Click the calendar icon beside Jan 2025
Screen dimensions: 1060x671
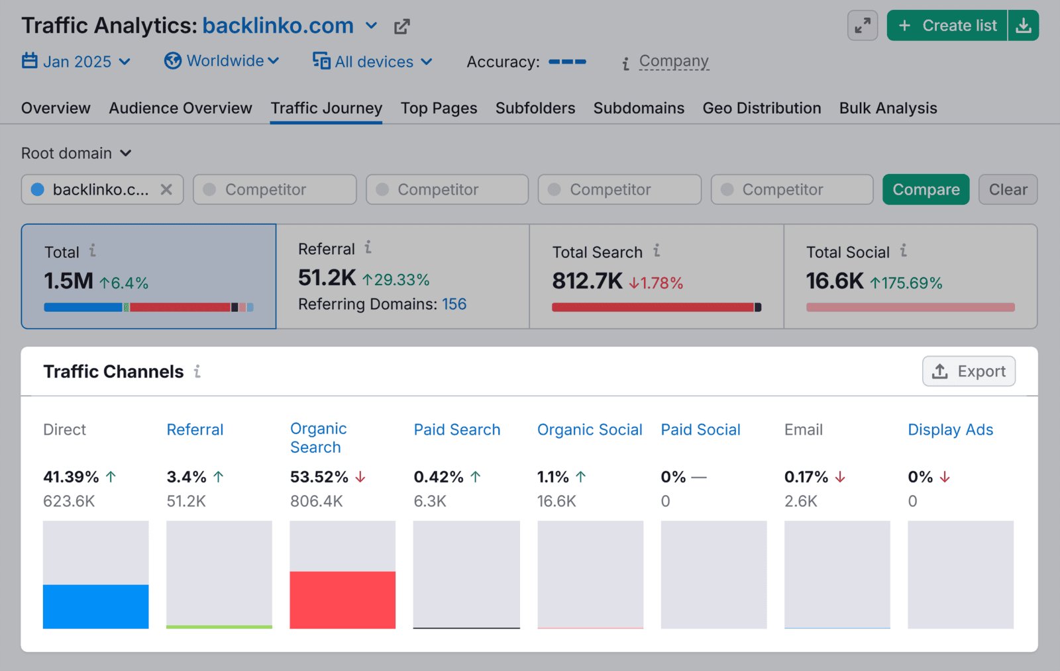[x=29, y=60]
